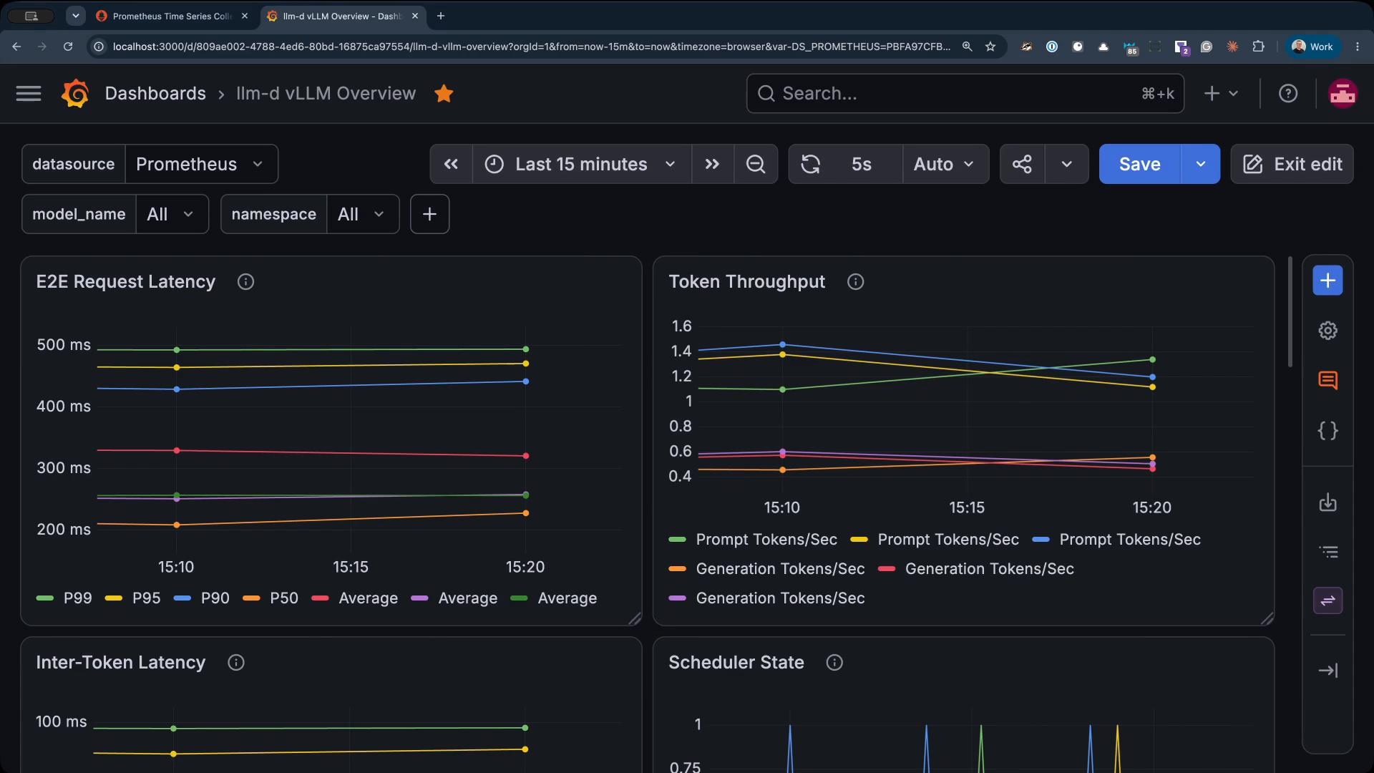Viewport: 1374px width, 773px height.
Task: Show E2E Request Latency panel info
Action: click(x=245, y=282)
